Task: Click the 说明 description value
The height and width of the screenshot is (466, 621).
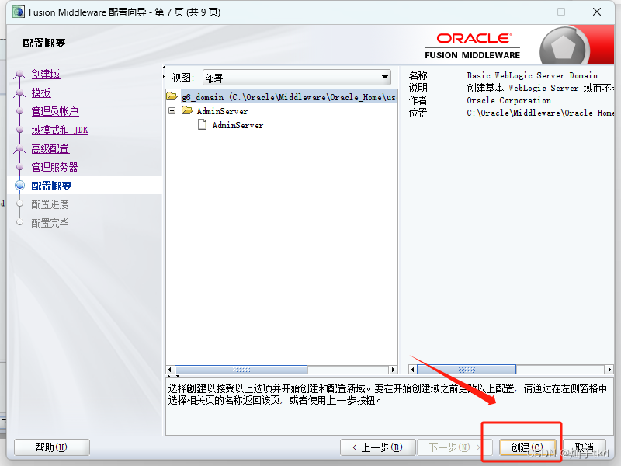Action: point(540,88)
